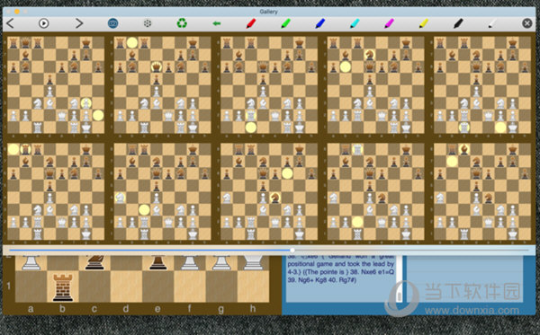Select the green marker pen
540x335 pixels.
point(285,23)
